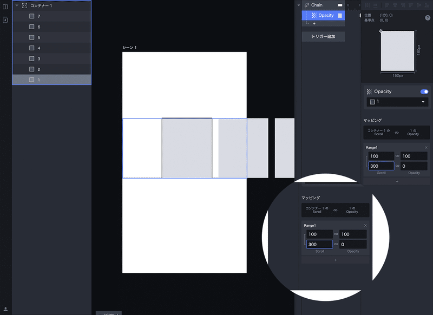Image resolution: width=433 pixels, height=315 pixels.
Task: Select layer 4 in the layer list
Action: [51, 48]
